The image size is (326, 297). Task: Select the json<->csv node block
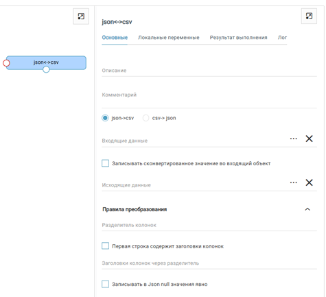click(46, 62)
